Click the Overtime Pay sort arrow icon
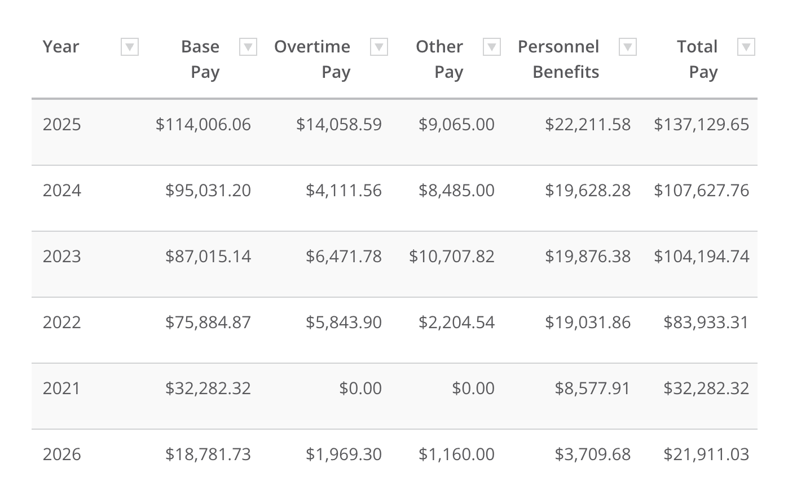788x503 pixels. coord(379,47)
